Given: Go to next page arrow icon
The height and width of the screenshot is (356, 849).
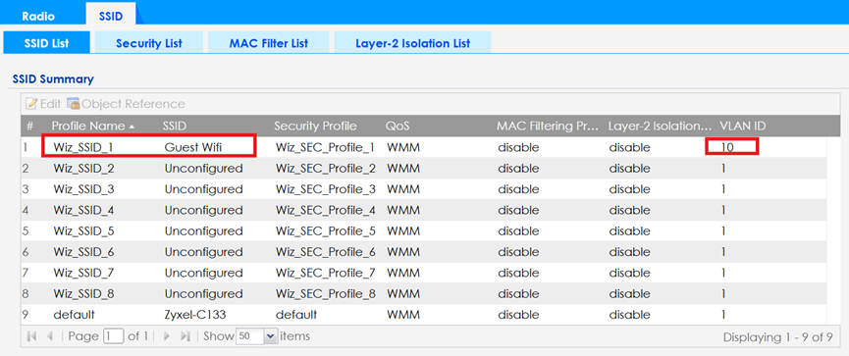Looking at the screenshot, I should [166, 336].
